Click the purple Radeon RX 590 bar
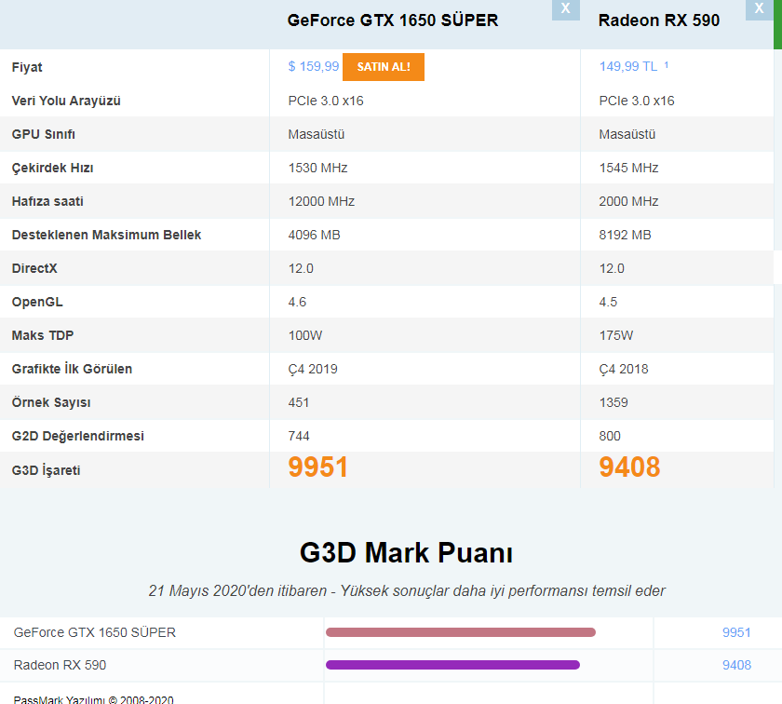Image resolution: width=782 pixels, height=704 pixels. click(x=452, y=665)
